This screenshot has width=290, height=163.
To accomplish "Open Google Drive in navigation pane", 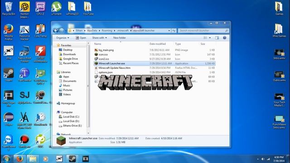I will pyautogui.click(x=68, y=59).
